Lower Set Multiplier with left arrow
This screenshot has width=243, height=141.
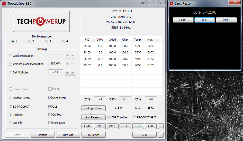pyautogui.click(x=67, y=72)
